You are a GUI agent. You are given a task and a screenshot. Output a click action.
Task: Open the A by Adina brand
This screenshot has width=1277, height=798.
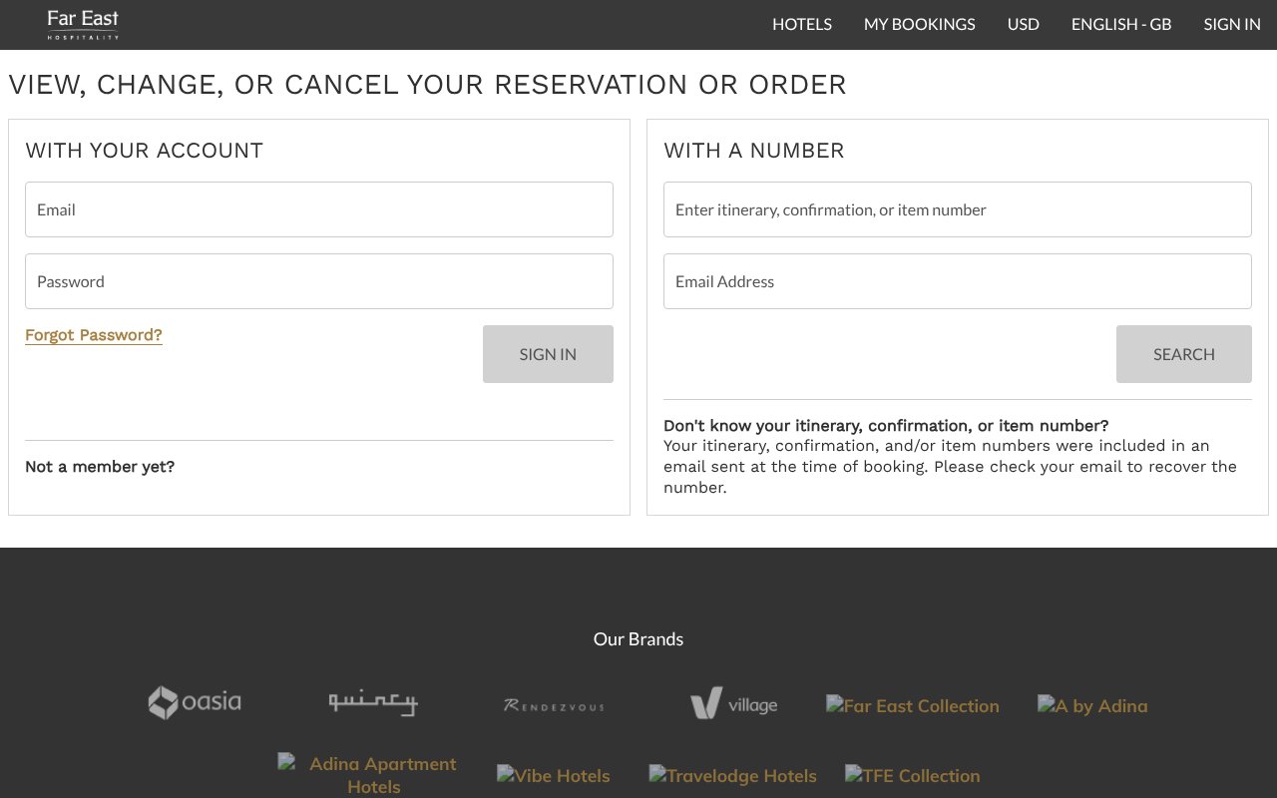1091,705
